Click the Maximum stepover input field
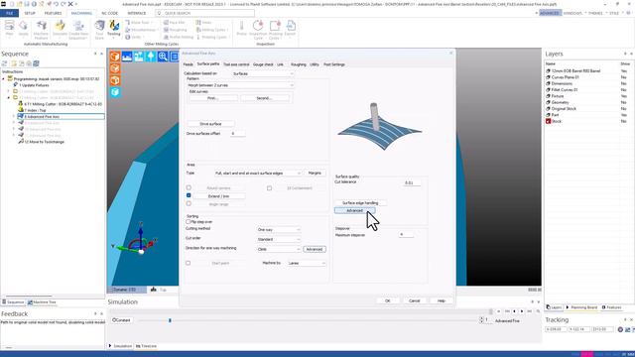Screen dimensions: 635x357 click(x=406, y=234)
